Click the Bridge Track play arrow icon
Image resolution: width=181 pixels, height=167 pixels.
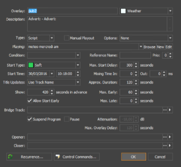tap(170, 110)
